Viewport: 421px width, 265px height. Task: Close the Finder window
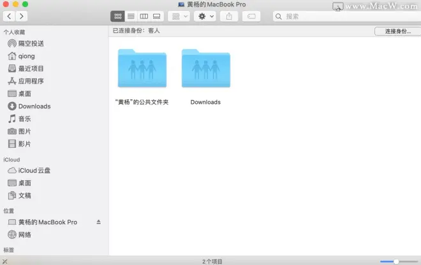click(6, 4)
